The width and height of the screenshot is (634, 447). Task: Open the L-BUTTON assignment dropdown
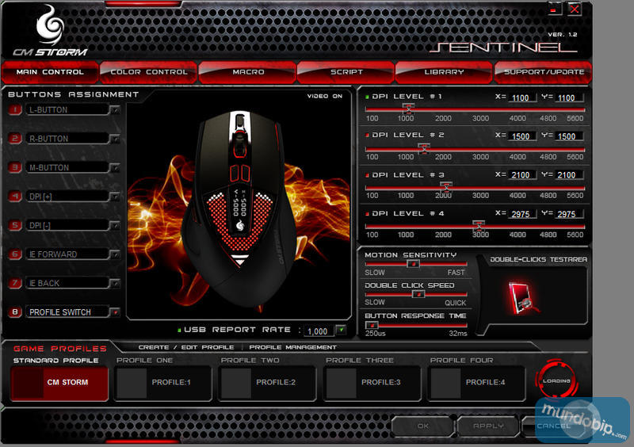pos(115,110)
